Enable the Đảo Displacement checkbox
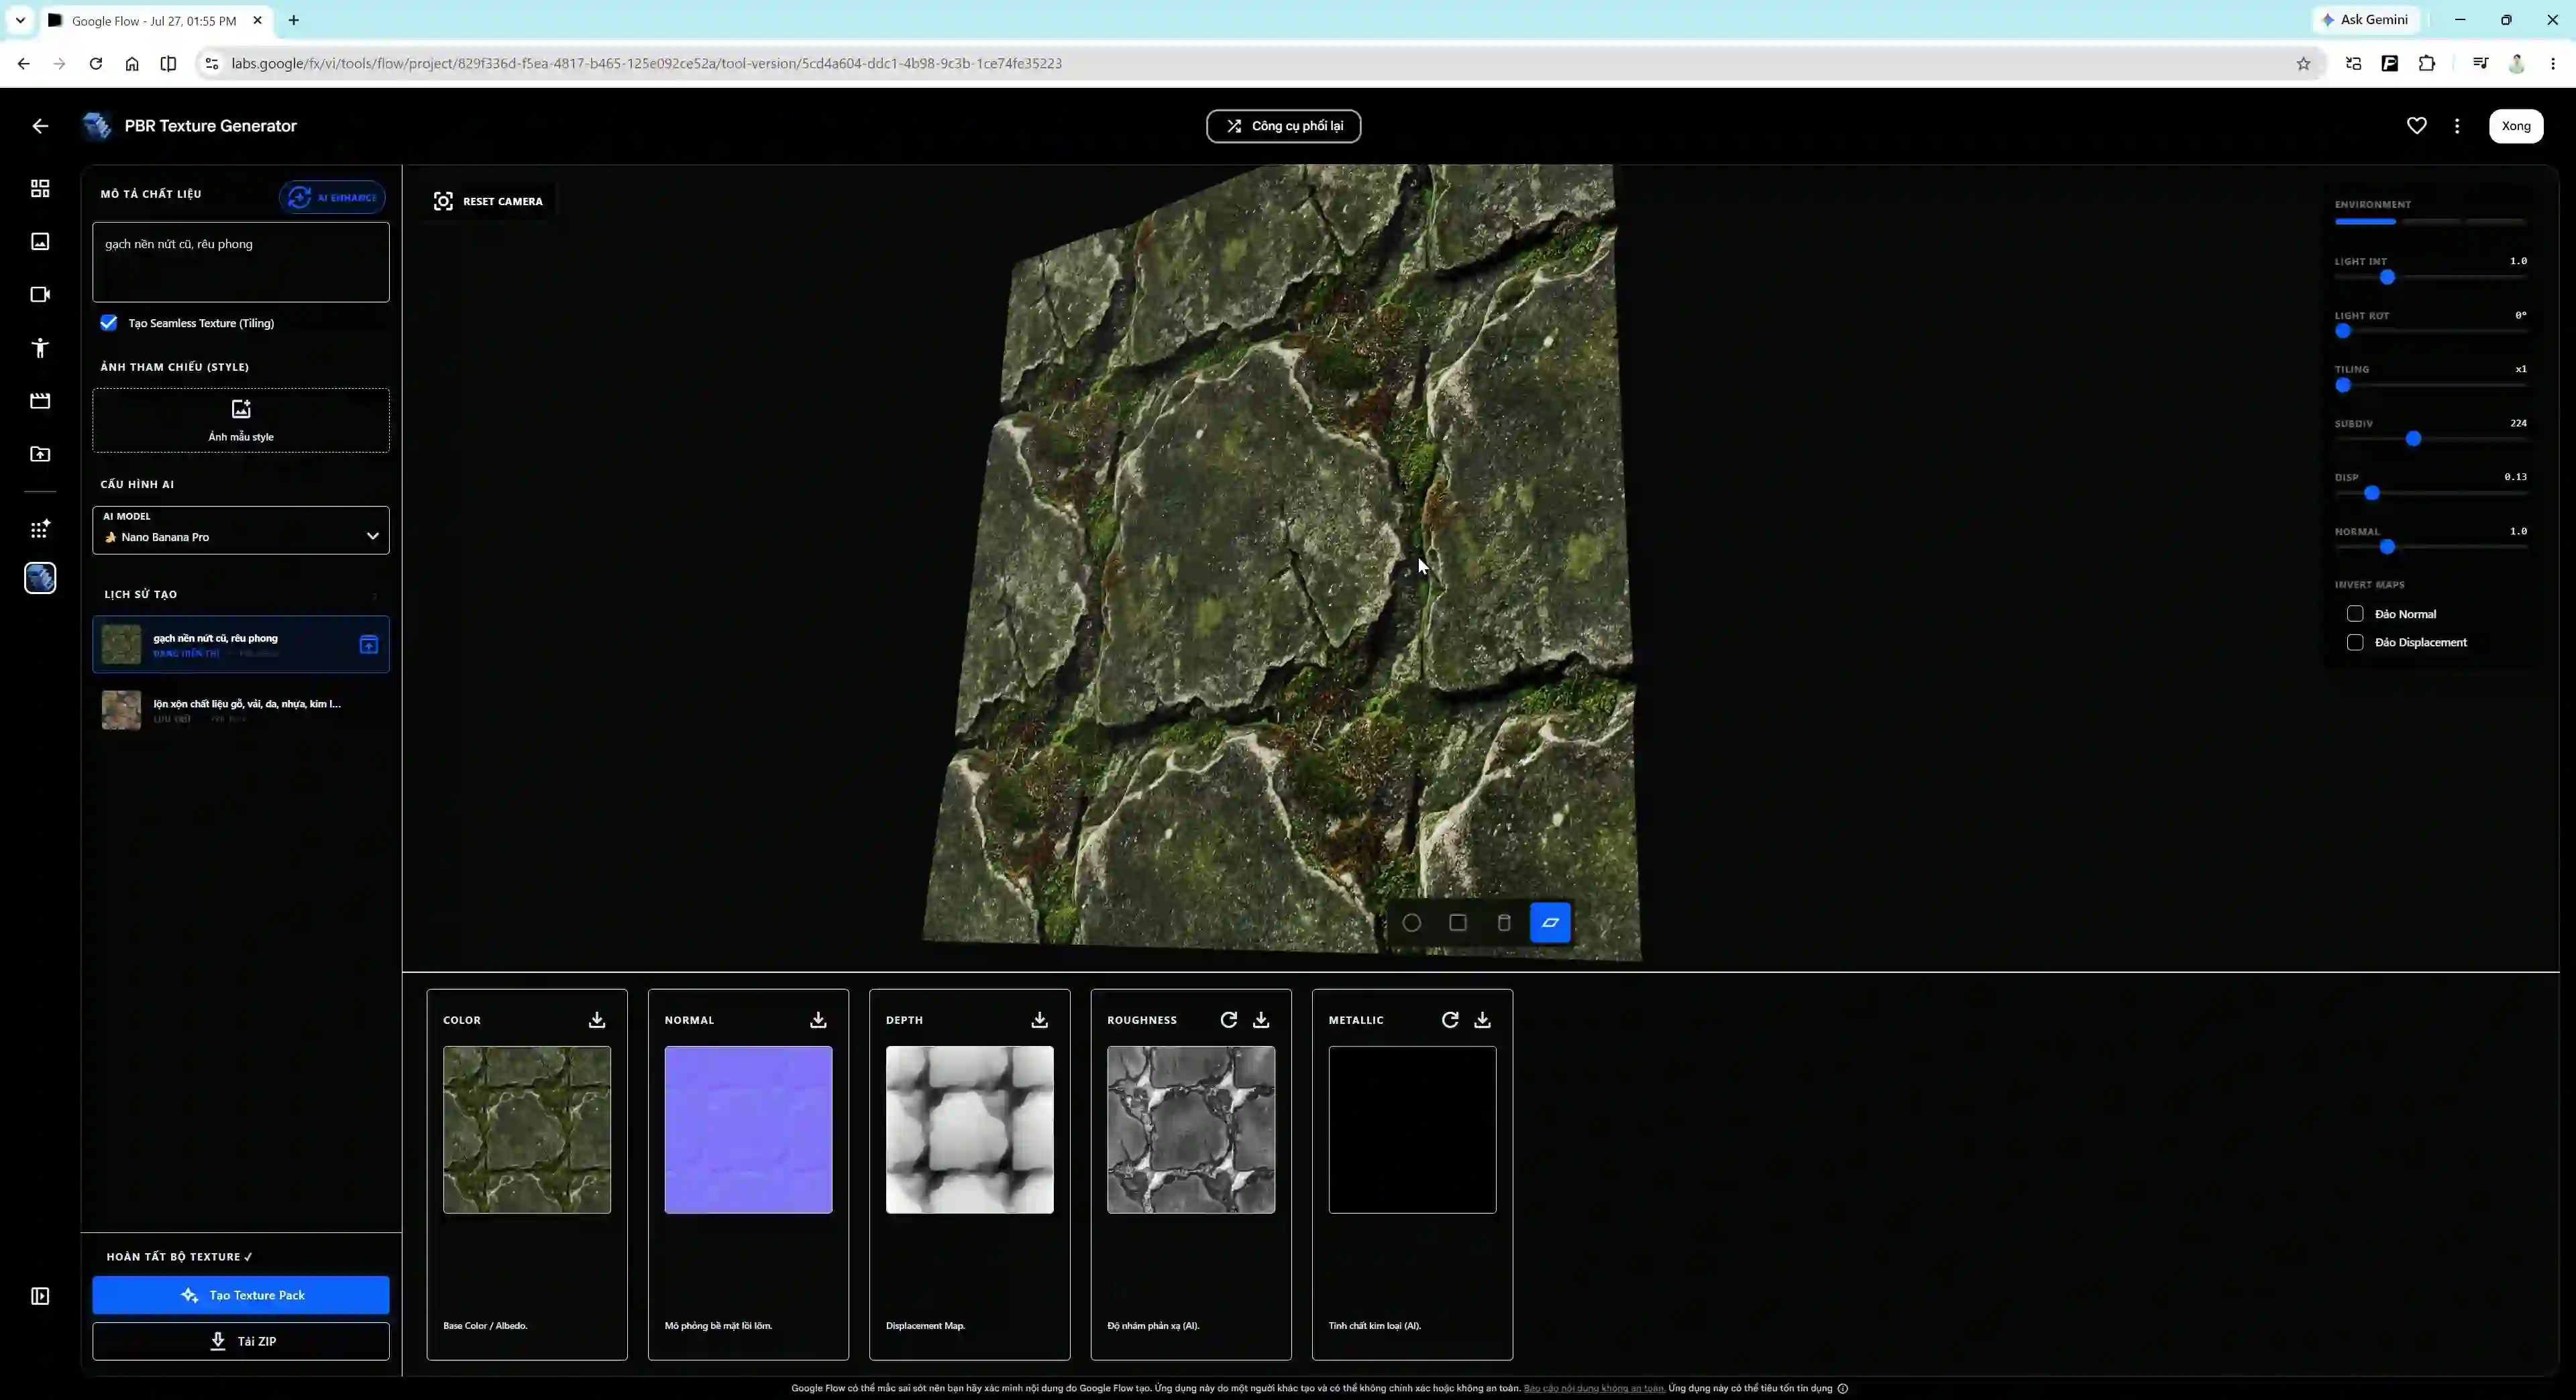Screen dimensions: 2576x1400 2355,642
